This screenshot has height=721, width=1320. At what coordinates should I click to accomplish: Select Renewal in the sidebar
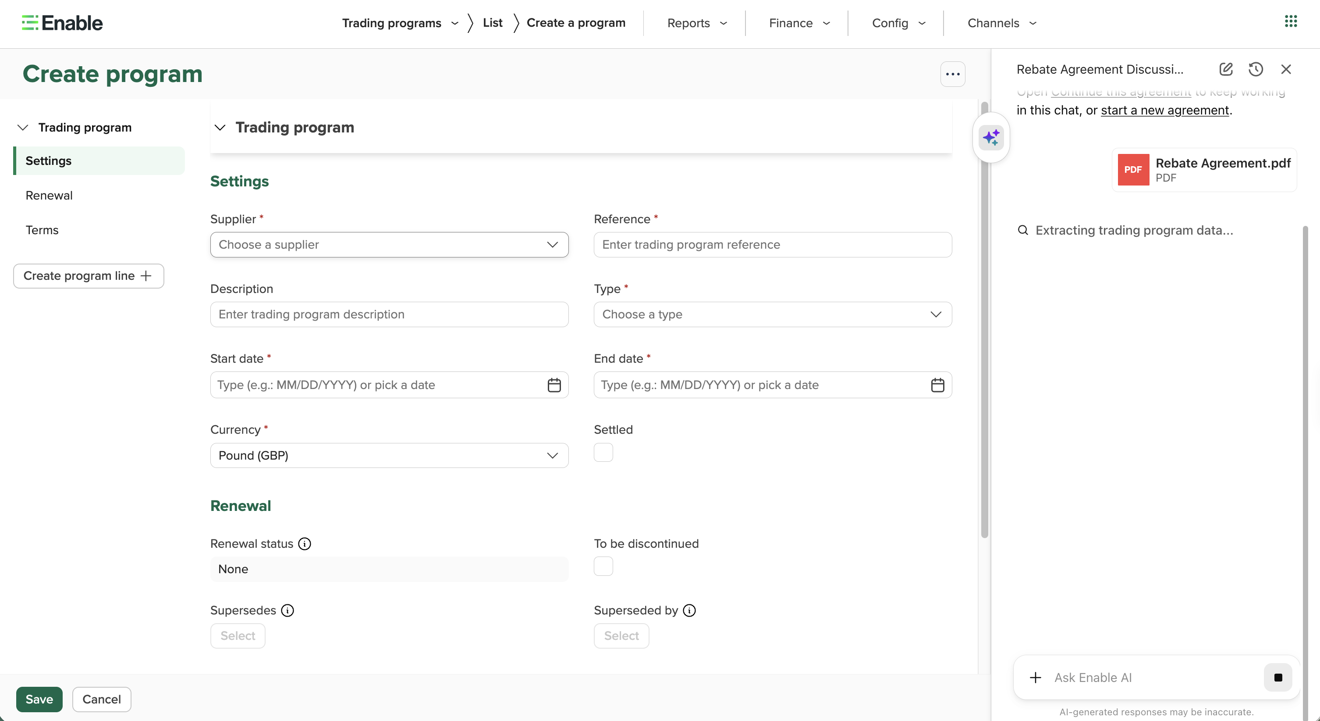click(49, 195)
